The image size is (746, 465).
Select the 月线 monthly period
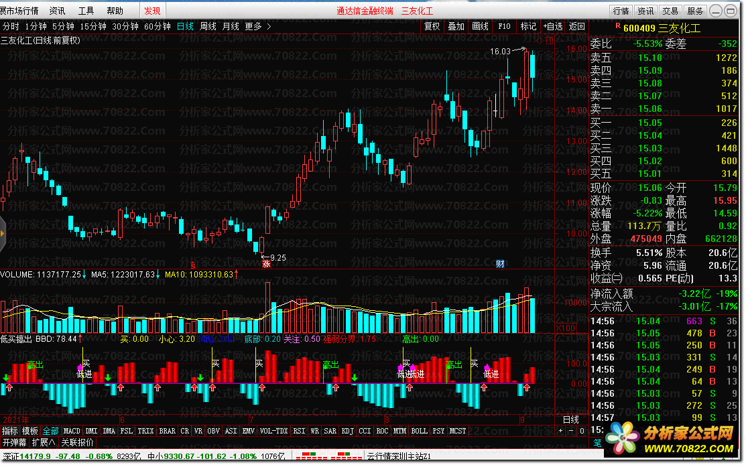pos(231,27)
